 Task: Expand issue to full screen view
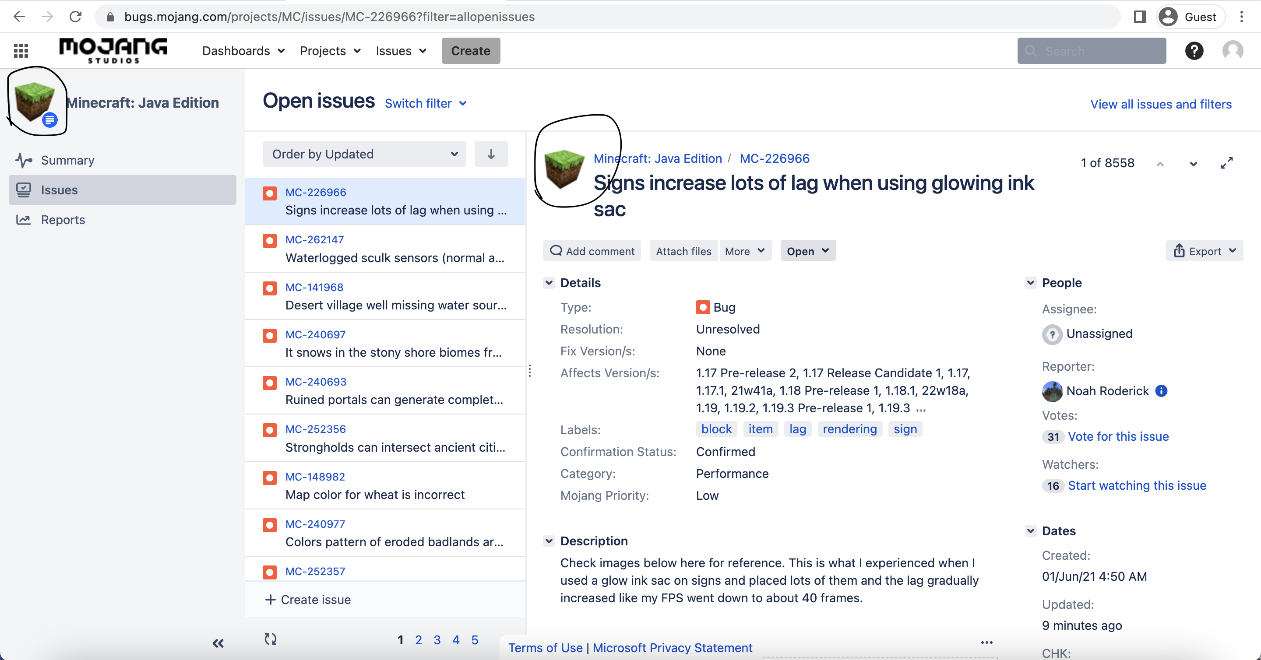pos(1226,163)
